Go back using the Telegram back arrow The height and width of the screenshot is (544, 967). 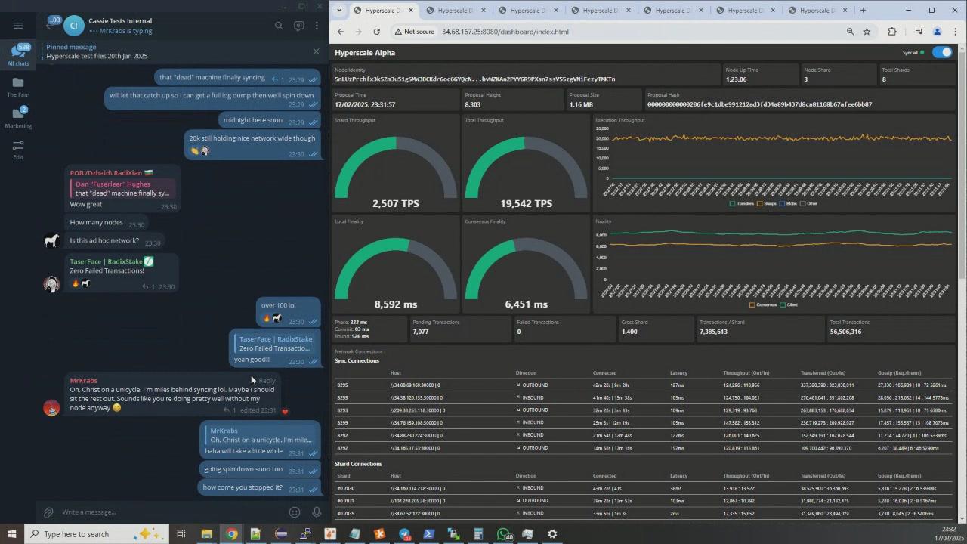point(50,25)
